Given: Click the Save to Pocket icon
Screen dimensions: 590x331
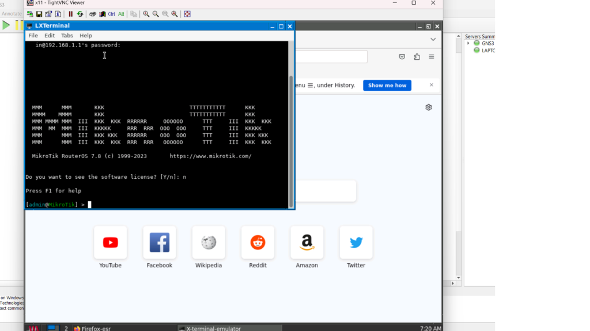Looking at the screenshot, I should click(x=402, y=56).
